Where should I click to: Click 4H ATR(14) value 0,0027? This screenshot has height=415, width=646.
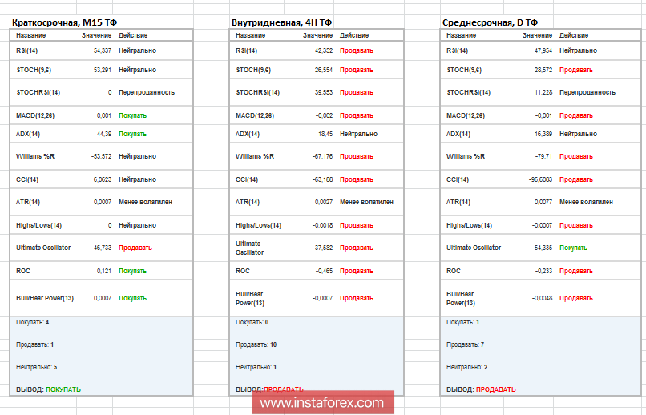pos(324,202)
